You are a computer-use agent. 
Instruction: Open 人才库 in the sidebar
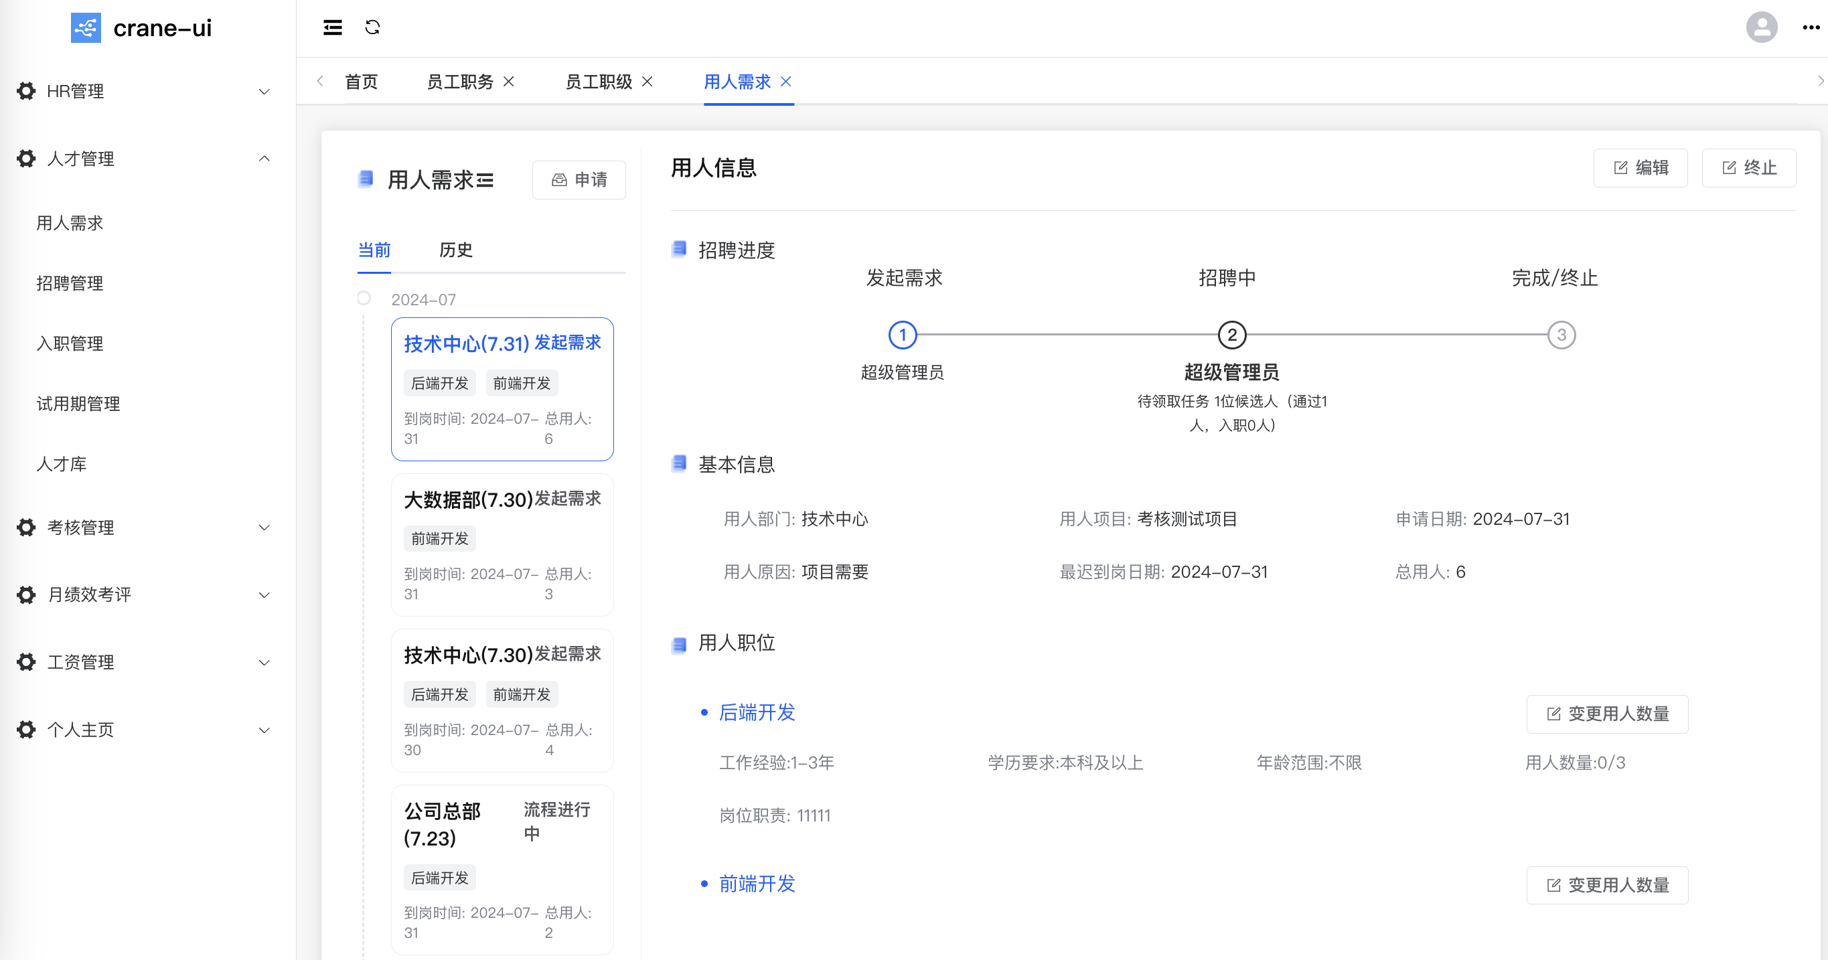62,464
